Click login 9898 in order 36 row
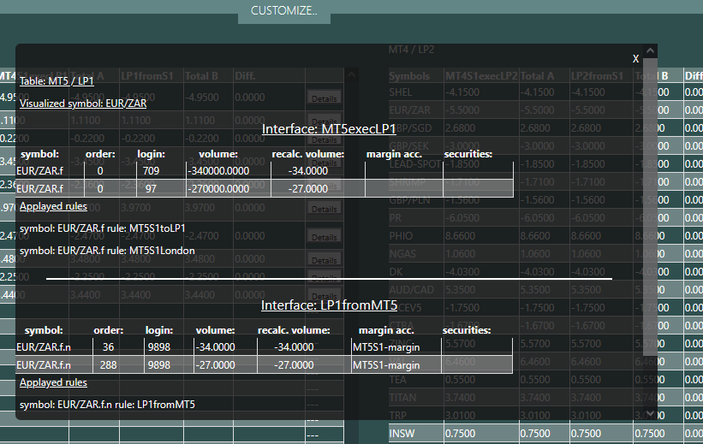703x444 pixels. point(159,347)
